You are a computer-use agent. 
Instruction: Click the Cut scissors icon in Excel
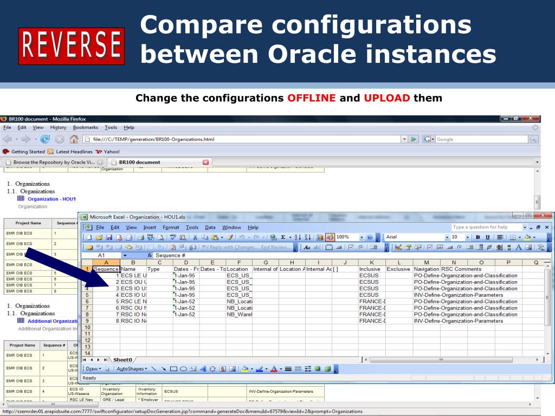195,237
